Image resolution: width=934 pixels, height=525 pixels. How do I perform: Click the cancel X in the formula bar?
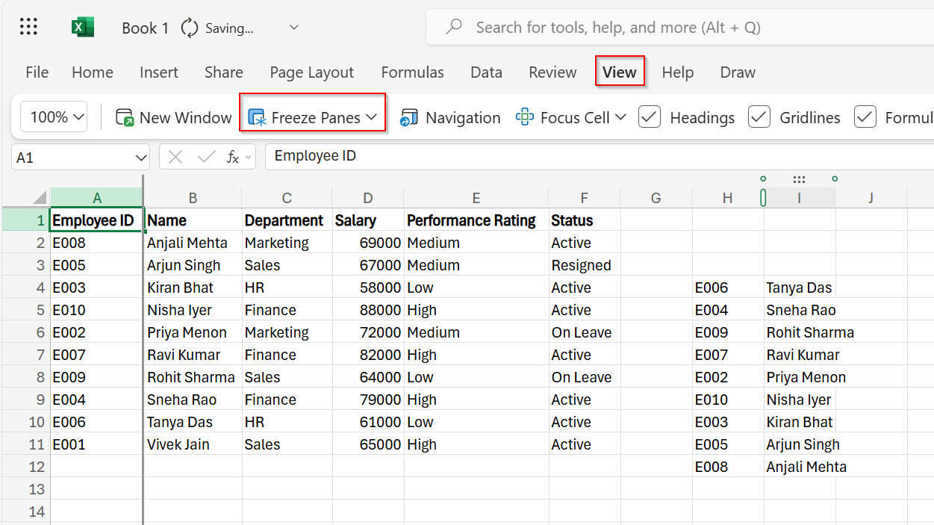coord(174,157)
